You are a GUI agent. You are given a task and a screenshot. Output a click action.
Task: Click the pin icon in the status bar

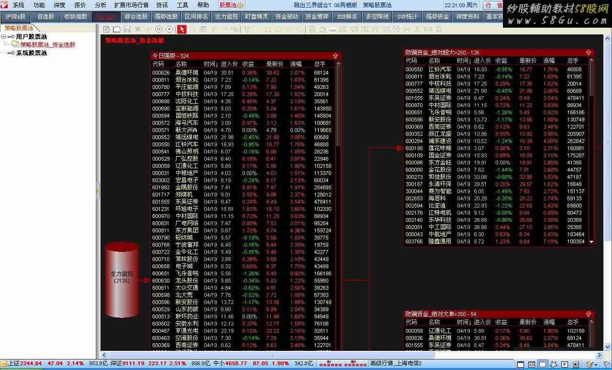click(x=554, y=364)
